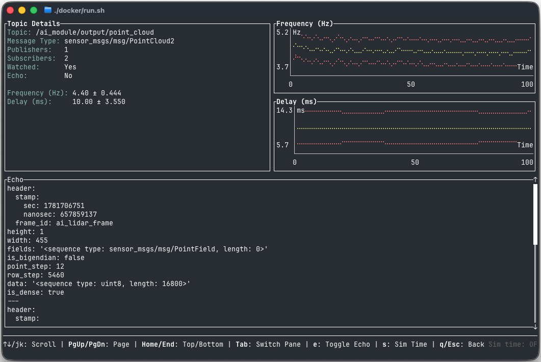Click the Tab: Switch Pane hint
The width and height of the screenshot is (541, 362).
coord(268,344)
